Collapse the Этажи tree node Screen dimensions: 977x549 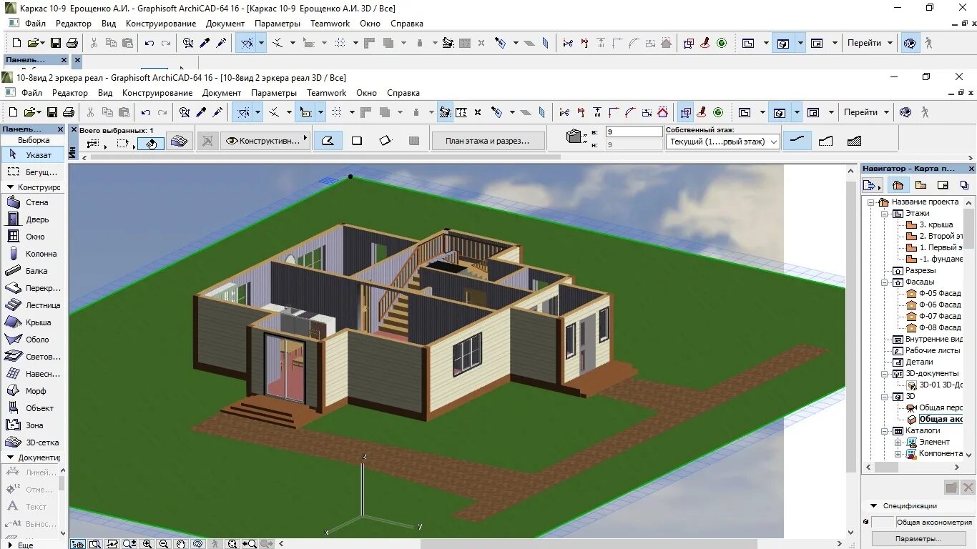coord(885,213)
